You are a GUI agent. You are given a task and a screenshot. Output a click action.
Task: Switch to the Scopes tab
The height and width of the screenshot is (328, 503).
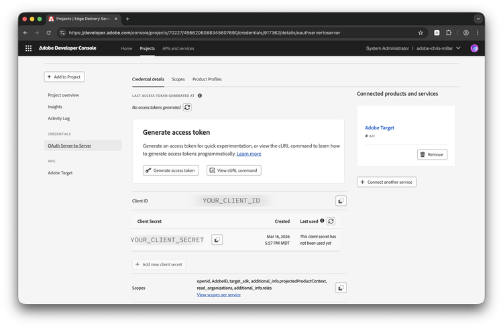click(178, 79)
